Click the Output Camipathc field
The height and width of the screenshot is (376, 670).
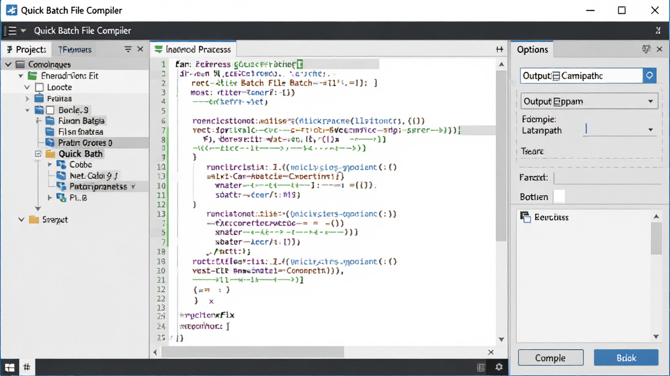point(582,76)
